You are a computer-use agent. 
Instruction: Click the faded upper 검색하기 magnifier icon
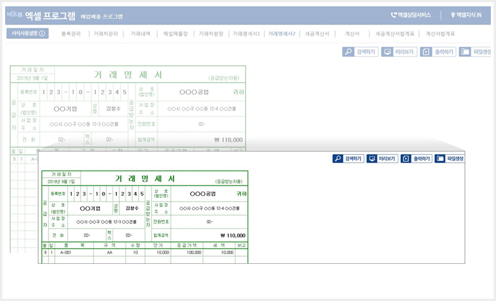tap(348, 51)
